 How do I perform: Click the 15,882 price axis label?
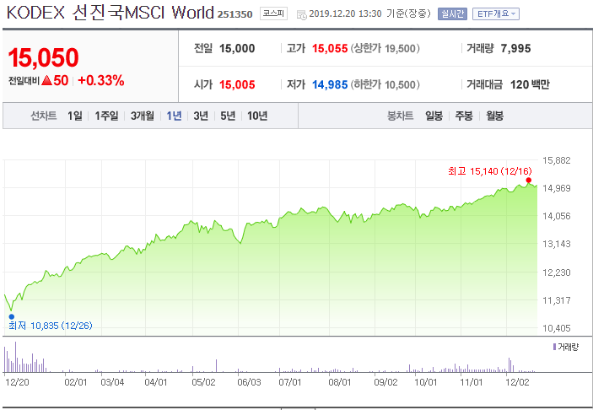click(x=557, y=160)
